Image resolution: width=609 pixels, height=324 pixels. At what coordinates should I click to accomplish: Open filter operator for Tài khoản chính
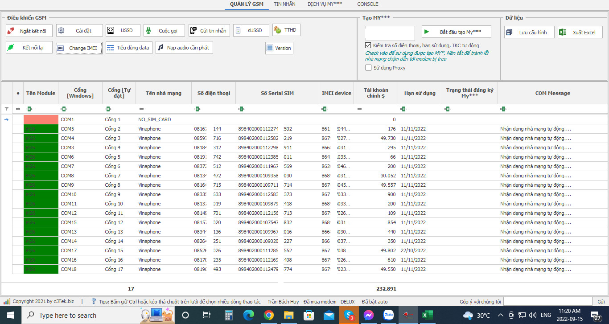point(359,109)
